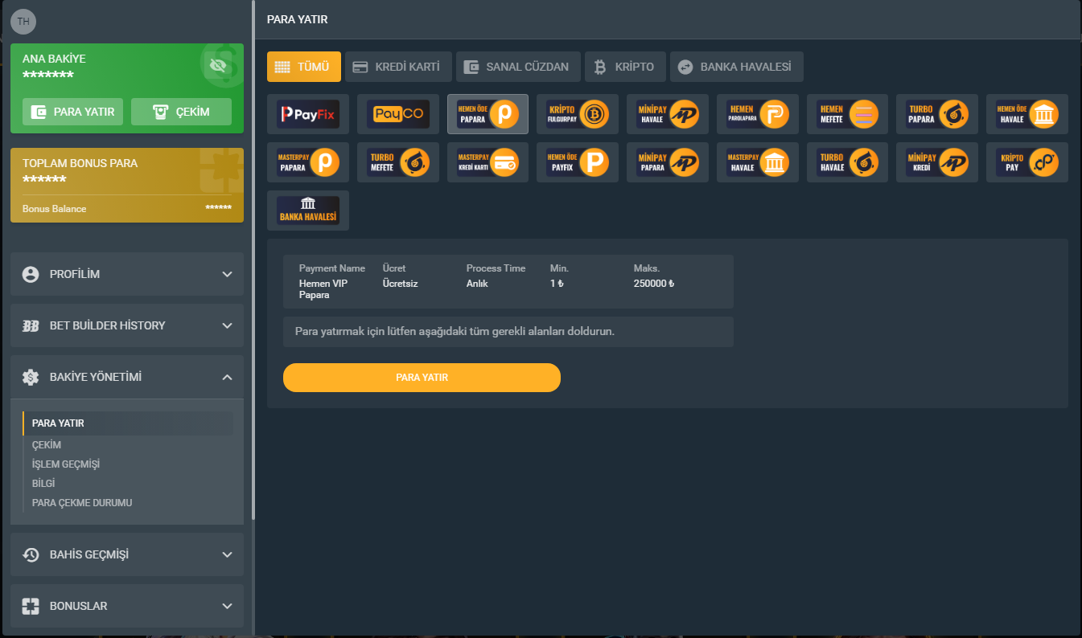This screenshot has width=1082, height=638.
Task: Click the sidebar vertical scrollbar
Action: 254,260
